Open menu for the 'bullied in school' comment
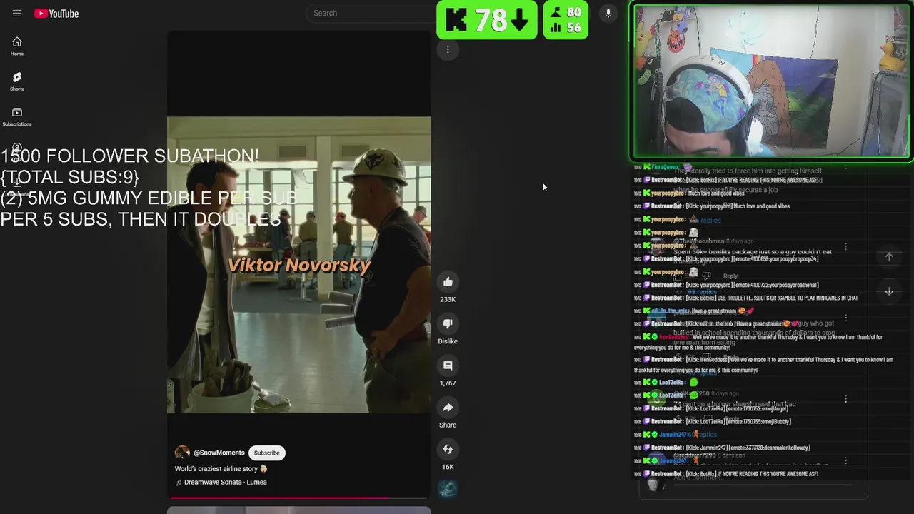 pyautogui.click(x=846, y=318)
